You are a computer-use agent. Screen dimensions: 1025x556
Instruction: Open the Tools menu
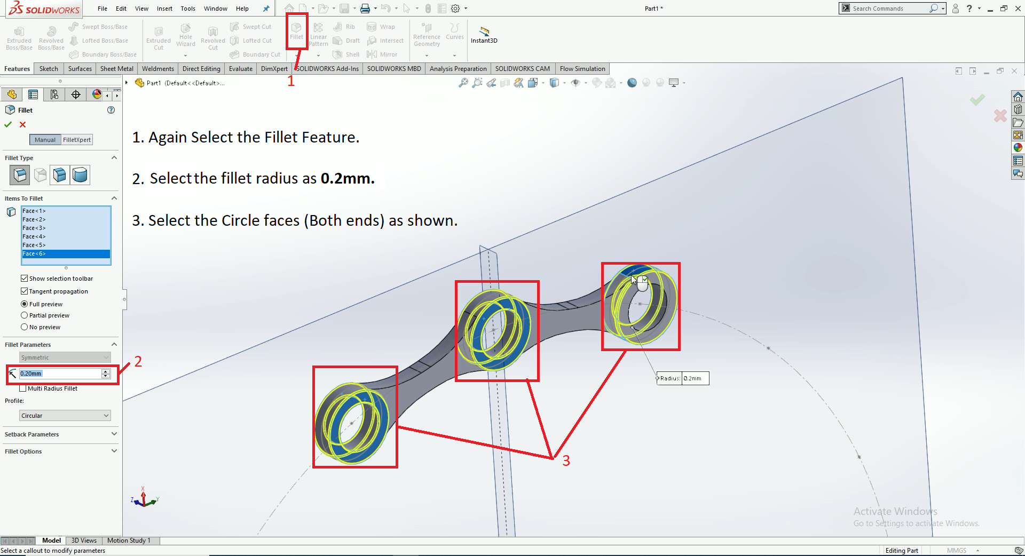tap(188, 9)
